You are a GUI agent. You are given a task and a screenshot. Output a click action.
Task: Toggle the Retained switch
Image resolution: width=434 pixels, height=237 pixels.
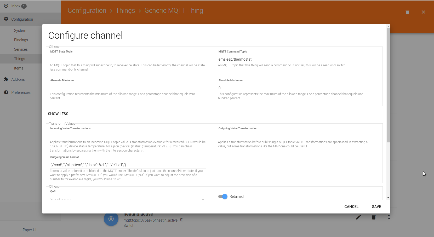pos(223,196)
